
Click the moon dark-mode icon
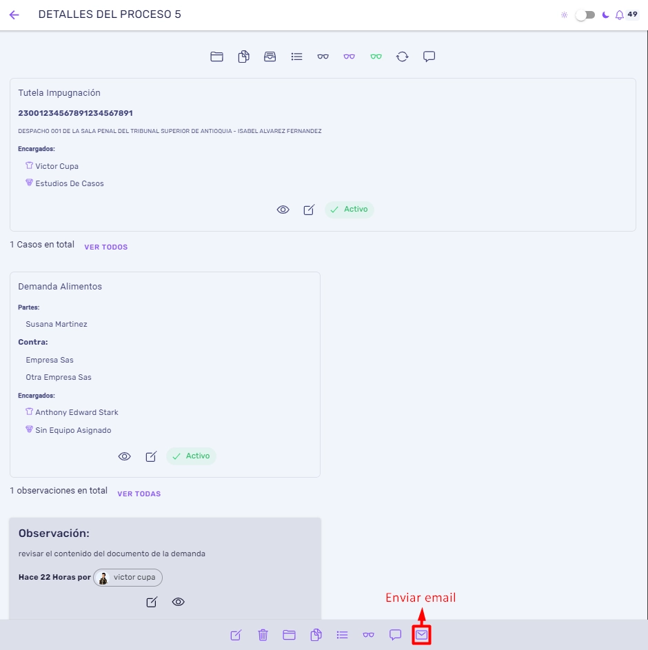point(606,15)
